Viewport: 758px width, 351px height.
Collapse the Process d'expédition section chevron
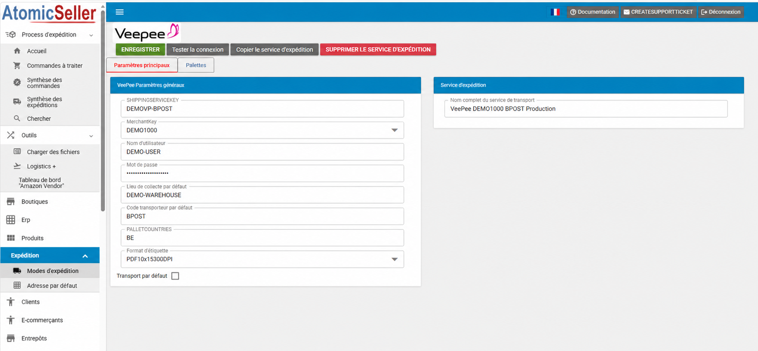(x=91, y=35)
